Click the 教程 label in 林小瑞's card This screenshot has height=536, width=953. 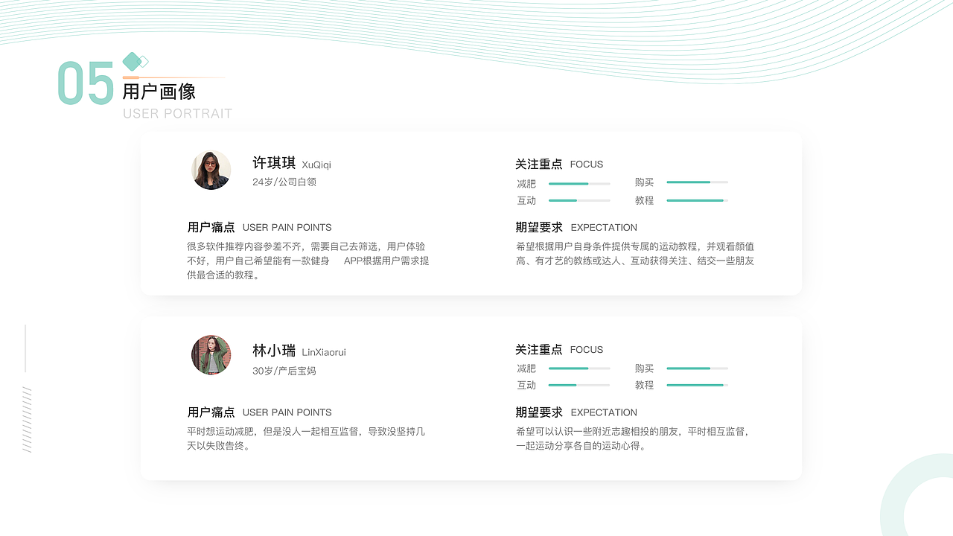pos(645,385)
